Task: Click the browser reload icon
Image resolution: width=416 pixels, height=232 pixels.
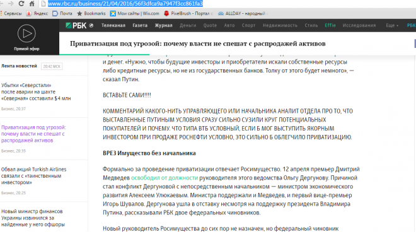Action: pyautogui.click(x=21, y=4)
